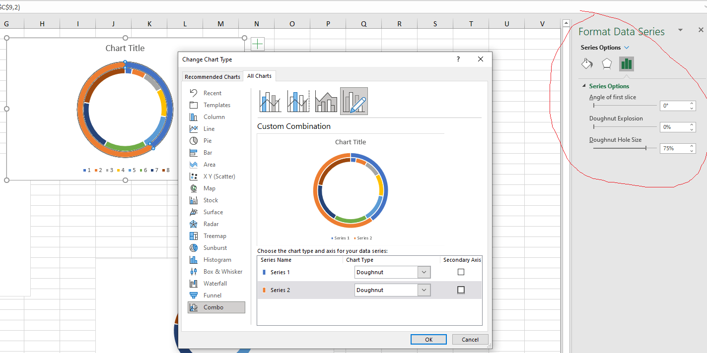Select Combo chart category
The width and height of the screenshot is (707, 353).
coord(216,307)
